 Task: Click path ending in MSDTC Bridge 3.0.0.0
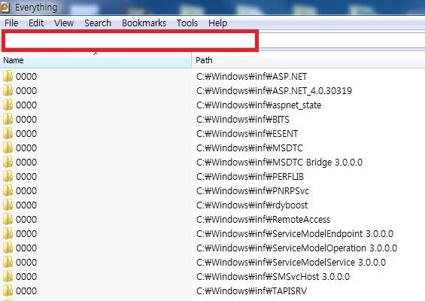(x=280, y=162)
